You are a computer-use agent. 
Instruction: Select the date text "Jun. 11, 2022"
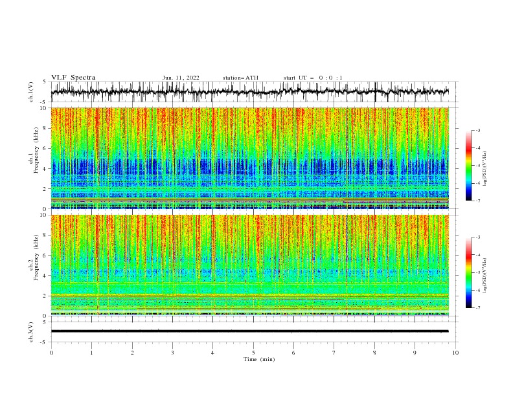coord(181,78)
